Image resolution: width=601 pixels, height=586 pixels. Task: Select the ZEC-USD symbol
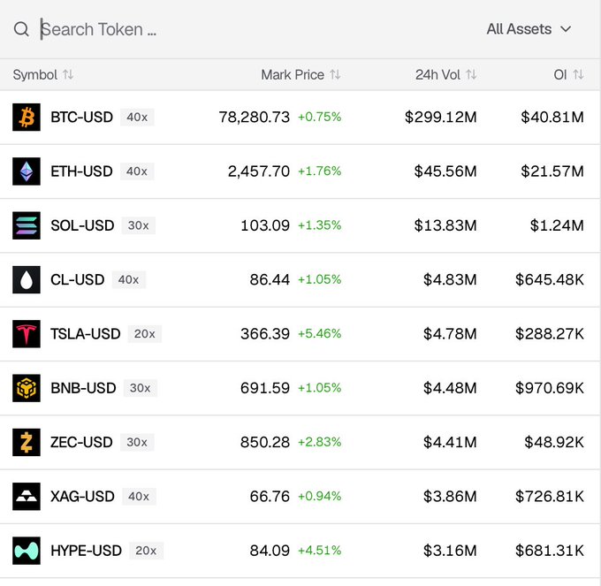[x=81, y=442]
